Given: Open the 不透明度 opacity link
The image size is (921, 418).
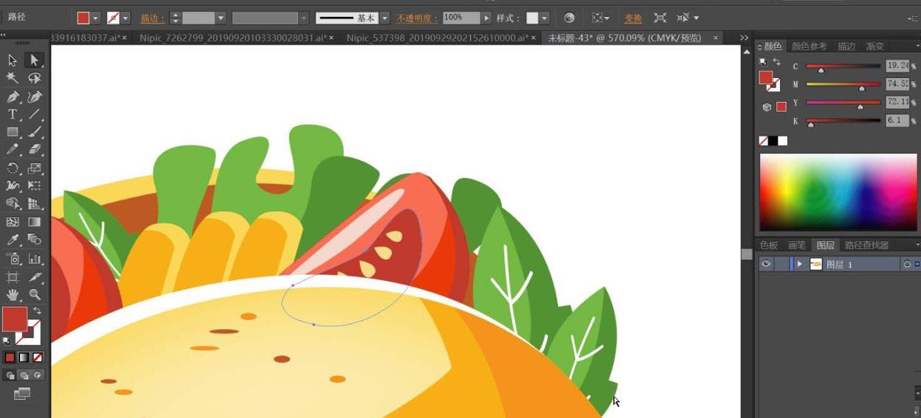Looking at the screenshot, I should (417, 18).
